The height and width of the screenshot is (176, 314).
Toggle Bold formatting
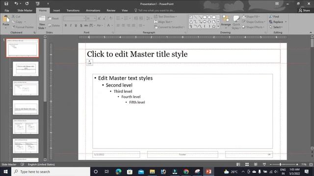[65, 25]
